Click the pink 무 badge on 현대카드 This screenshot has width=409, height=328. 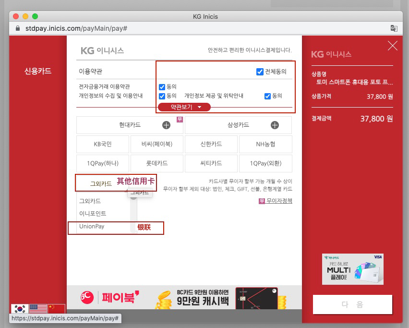click(180, 120)
